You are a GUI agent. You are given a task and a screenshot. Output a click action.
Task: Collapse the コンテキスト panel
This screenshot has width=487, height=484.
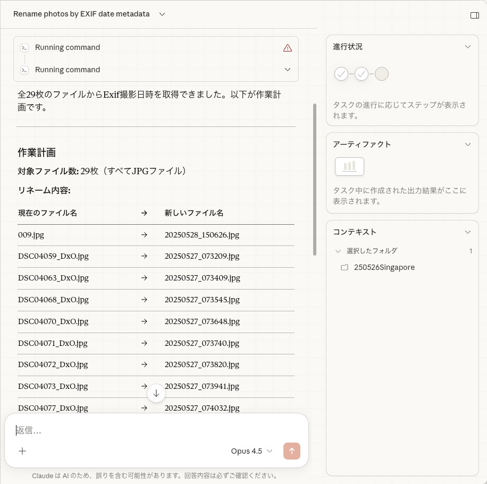467,232
